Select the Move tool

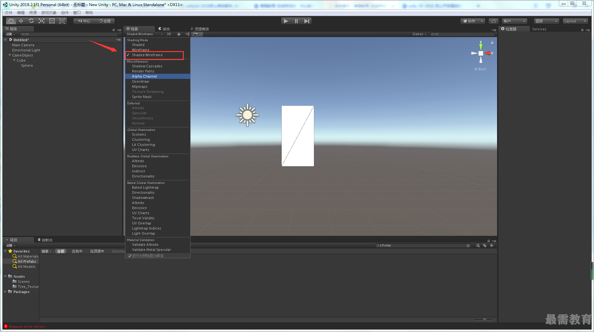tap(21, 21)
